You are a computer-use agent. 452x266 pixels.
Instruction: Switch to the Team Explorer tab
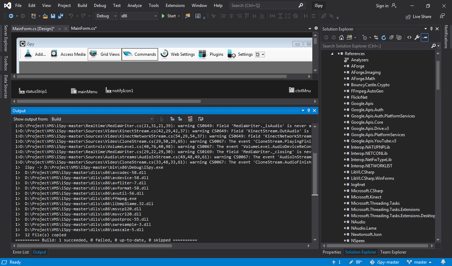click(393, 252)
